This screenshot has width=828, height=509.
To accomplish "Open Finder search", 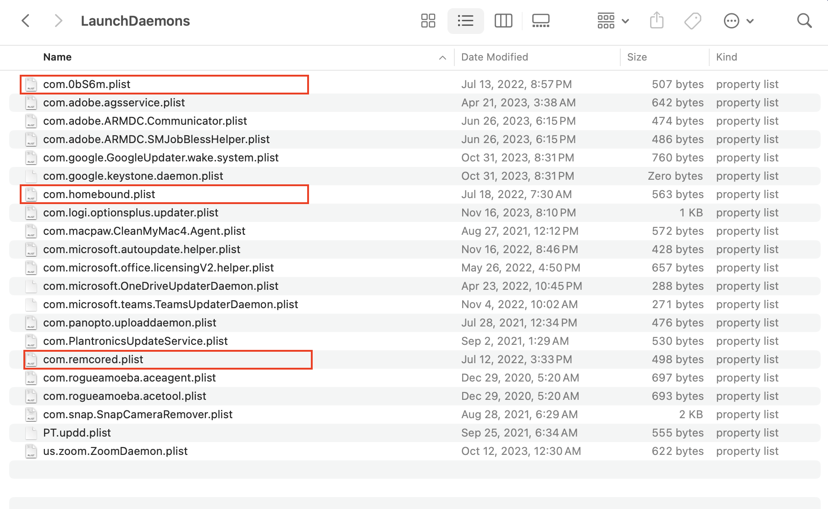I will coord(804,21).
